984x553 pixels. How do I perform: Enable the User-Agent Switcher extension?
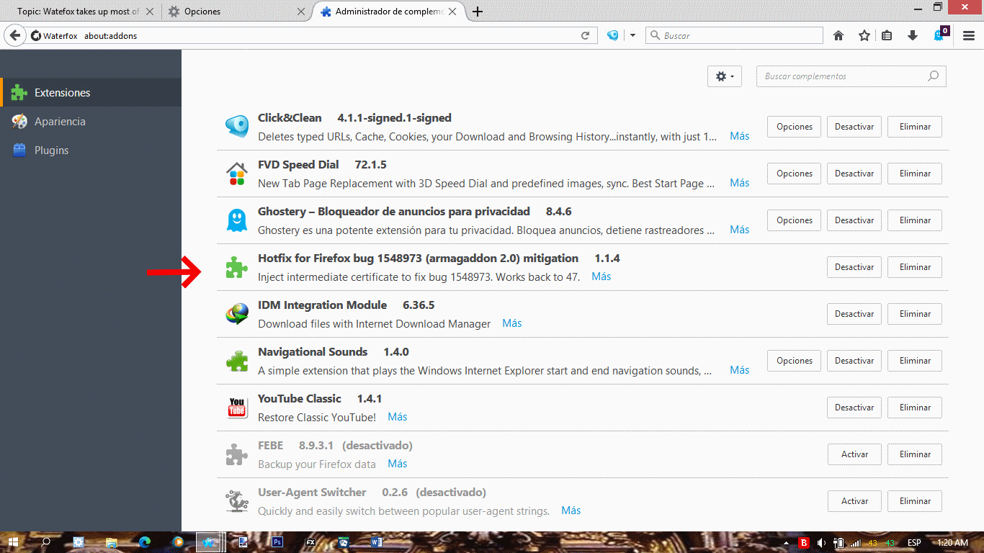tap(854, 501)
